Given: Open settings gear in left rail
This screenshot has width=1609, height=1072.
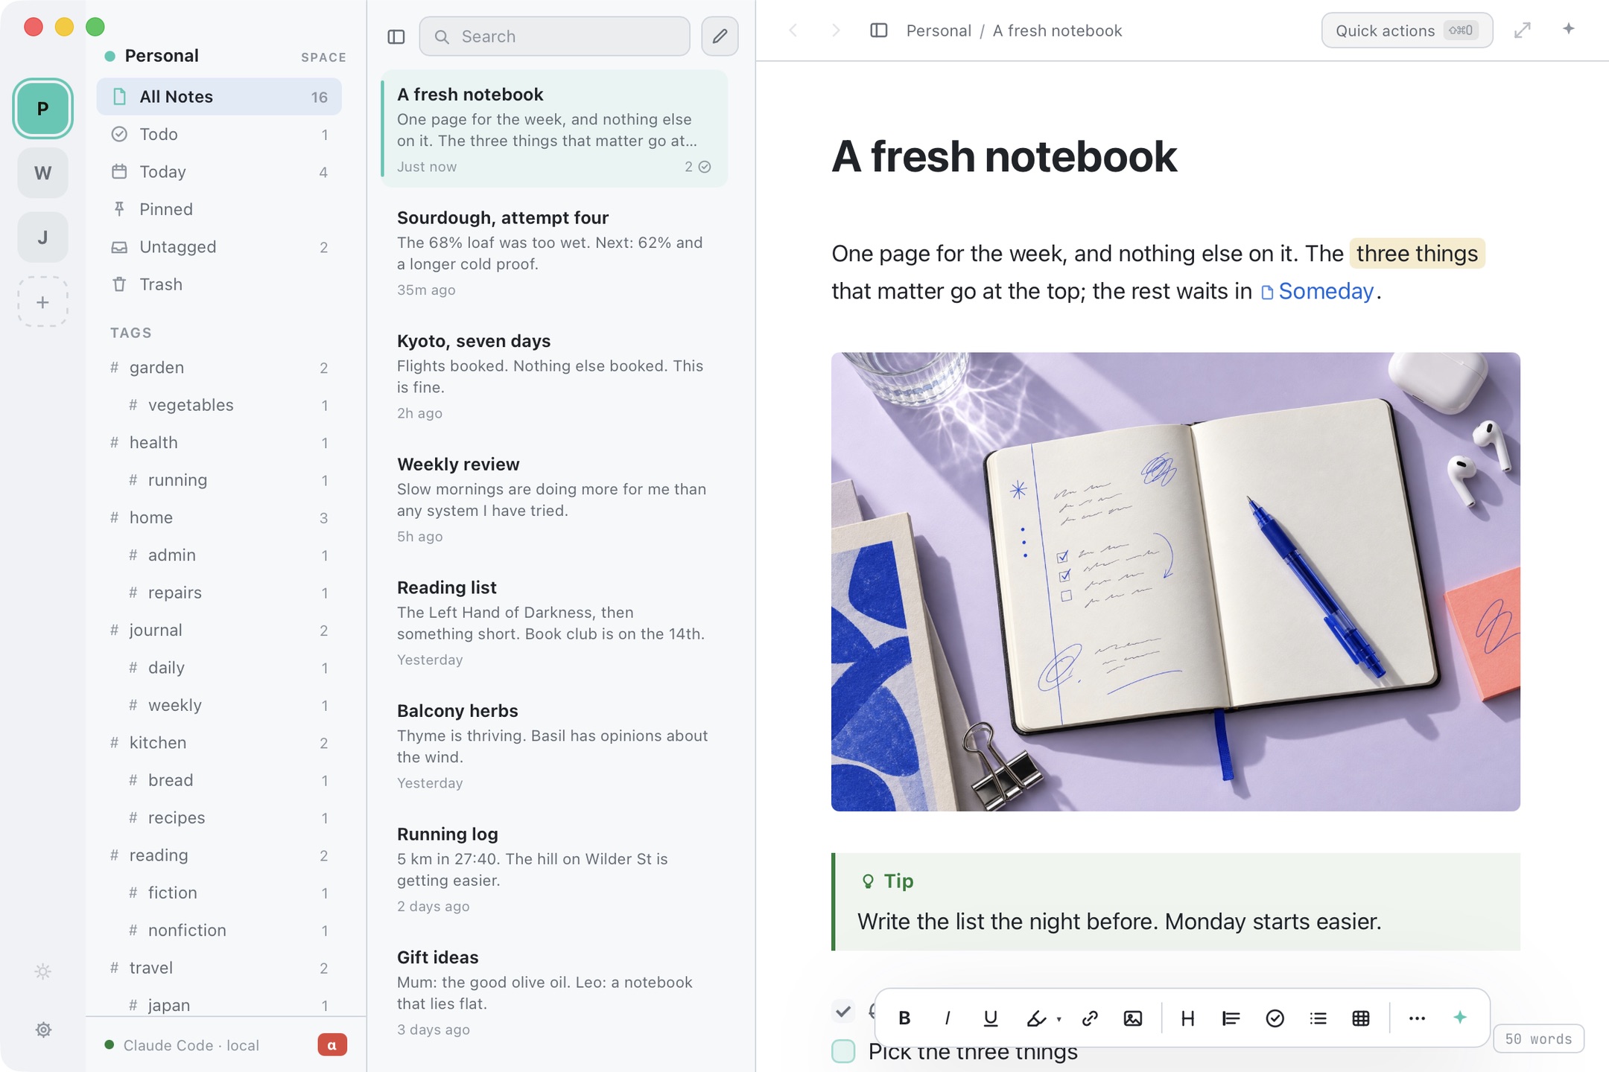Looking at the screenshot, I should click(x=43, y=1030).
